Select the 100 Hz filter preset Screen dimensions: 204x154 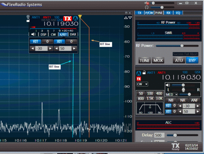(150, 94)
